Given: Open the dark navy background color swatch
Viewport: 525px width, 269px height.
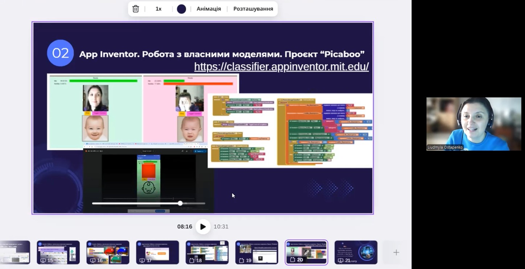Looking at the screenshot, I should [181, 9].
